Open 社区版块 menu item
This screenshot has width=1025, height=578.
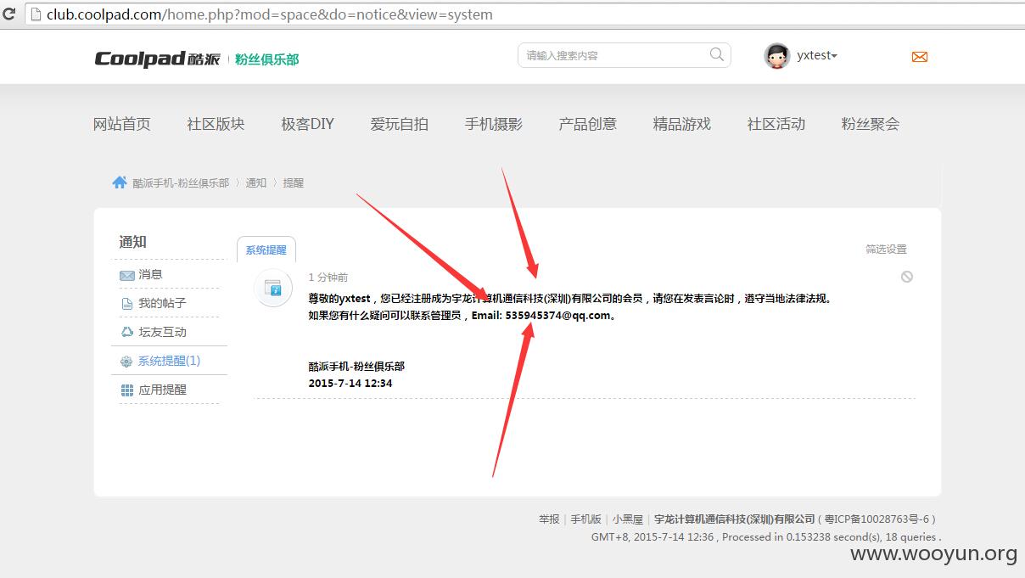tap(216, 124)
